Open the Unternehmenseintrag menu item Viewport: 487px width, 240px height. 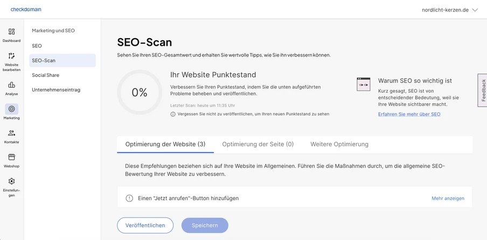pyautogui.click(x=56, y=90)
